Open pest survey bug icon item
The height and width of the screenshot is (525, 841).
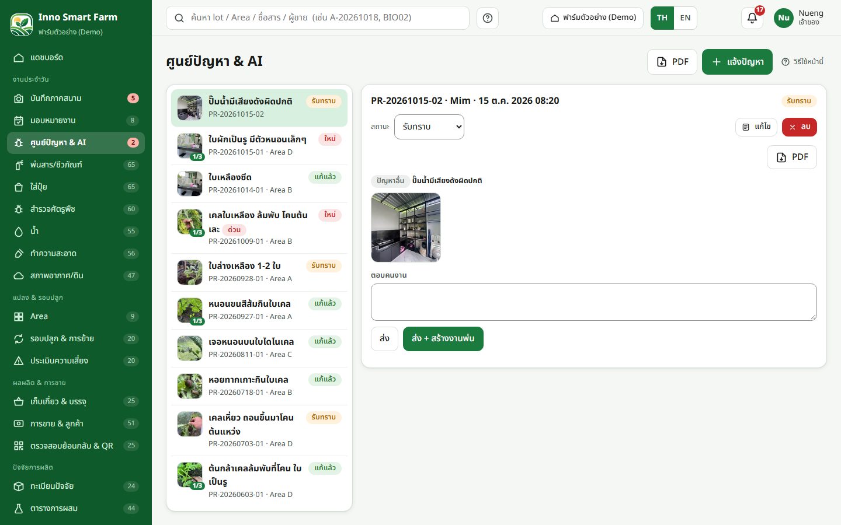[19, 209]
